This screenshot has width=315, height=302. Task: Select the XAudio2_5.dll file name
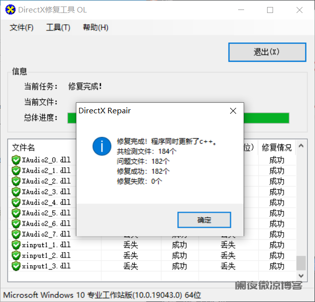point(46,213)
